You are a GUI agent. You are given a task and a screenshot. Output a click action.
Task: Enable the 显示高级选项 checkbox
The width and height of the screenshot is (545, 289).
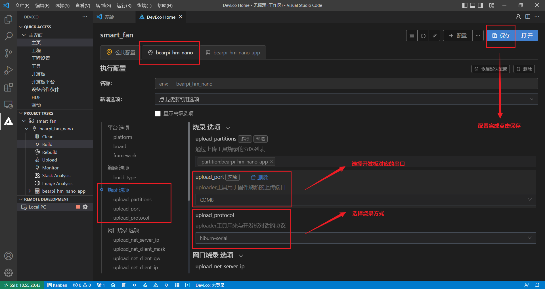coord(158,114)
